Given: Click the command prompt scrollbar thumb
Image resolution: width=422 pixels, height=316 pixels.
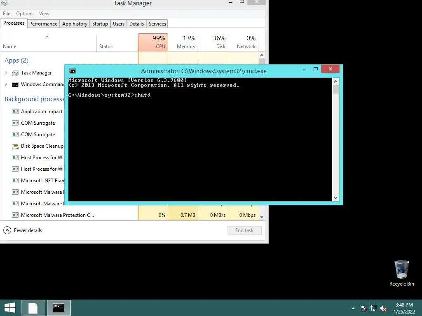Looking at the screenshot, I should (x=335, y=89).
